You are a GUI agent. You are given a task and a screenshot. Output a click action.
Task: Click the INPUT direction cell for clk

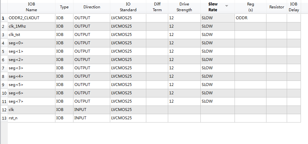(x=91, y=110)
